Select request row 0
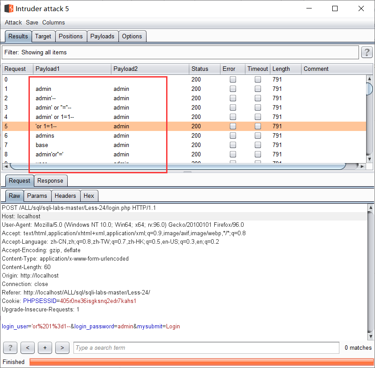This screenshot has width=375, height=368. click(x=184, y=79)
